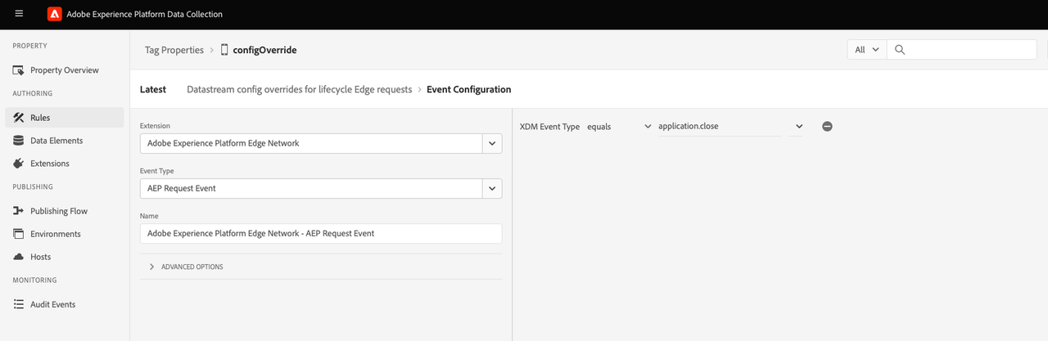
Task: Open Property Overview page
Action: coord(65,70)
